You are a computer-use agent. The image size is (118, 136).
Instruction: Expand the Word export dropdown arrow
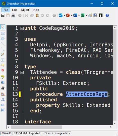(79, 15)
